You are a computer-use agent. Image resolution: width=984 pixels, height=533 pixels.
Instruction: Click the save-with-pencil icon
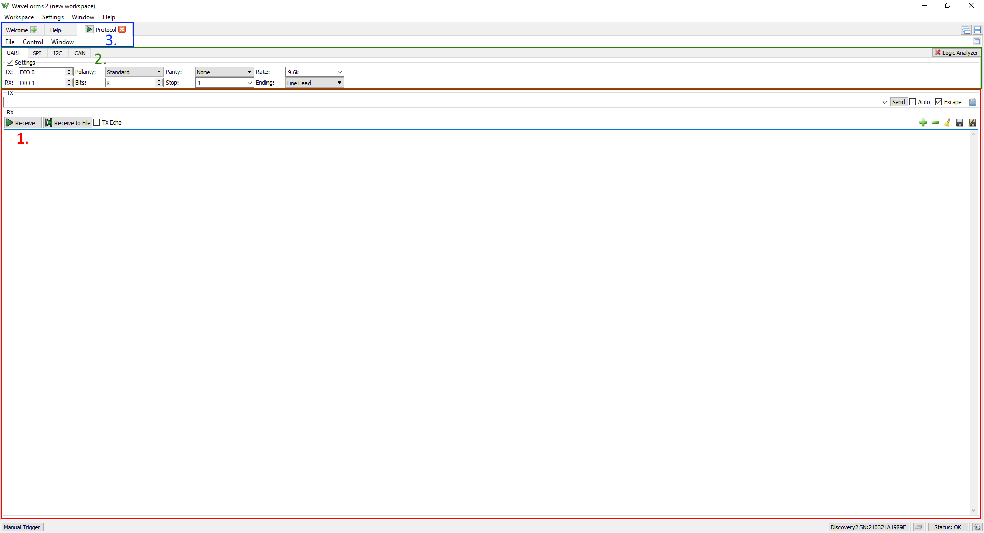point(972,122)
